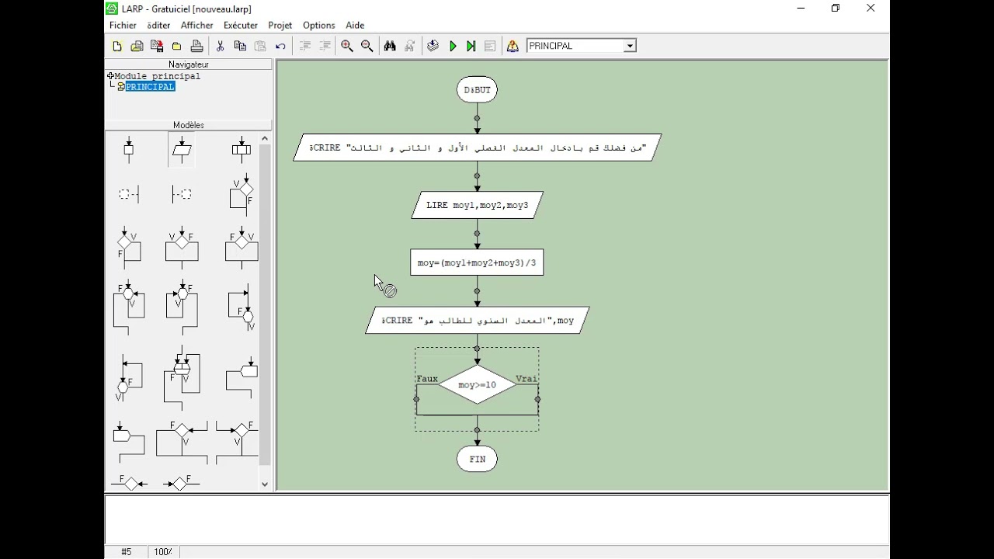
Task: Click the Open file toolbar icon
Action: [137, 46]
